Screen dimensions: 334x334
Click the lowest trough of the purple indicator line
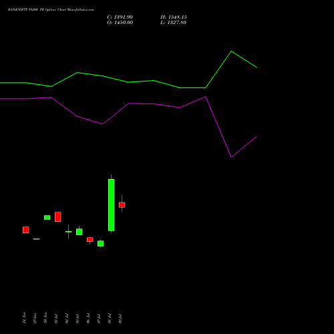point(231,157)
